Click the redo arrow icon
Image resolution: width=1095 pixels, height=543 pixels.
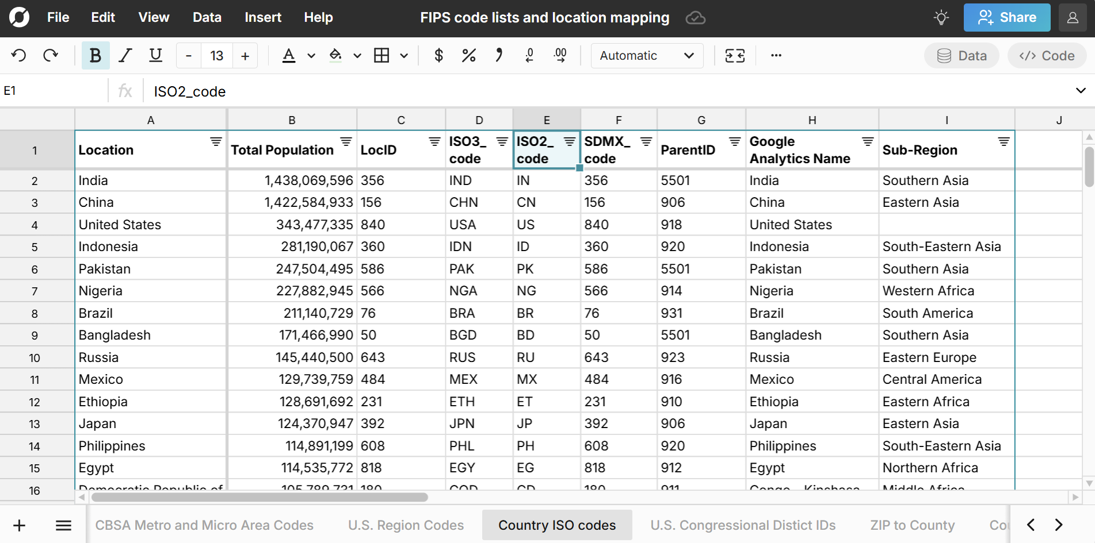coord(51,56)
